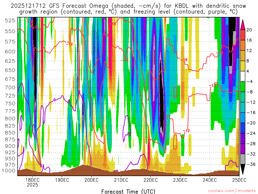The width and height of the screenshot is (258, 194).
Task: Click the color scale value 20
Action: coord(249,30)
